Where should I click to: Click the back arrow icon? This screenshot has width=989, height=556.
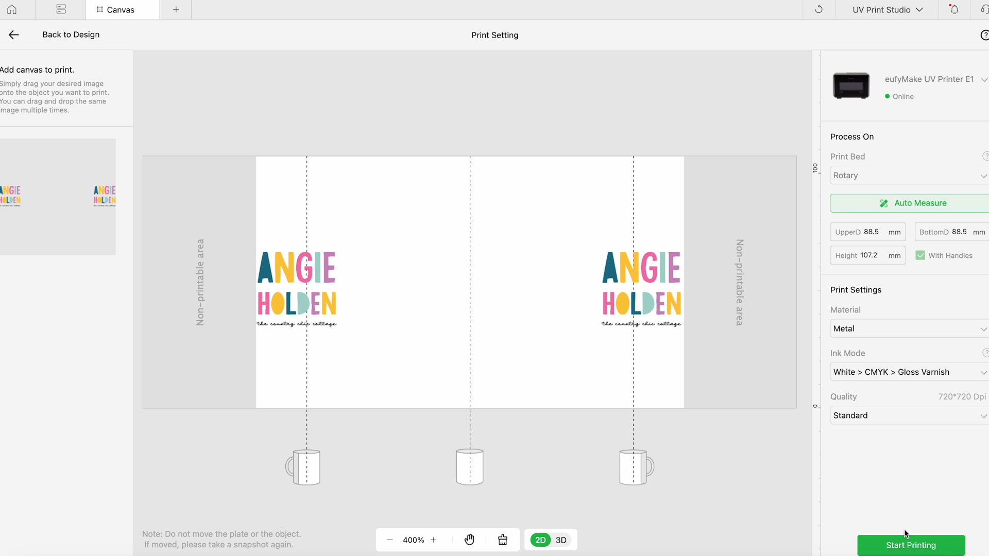coord(14,34)
